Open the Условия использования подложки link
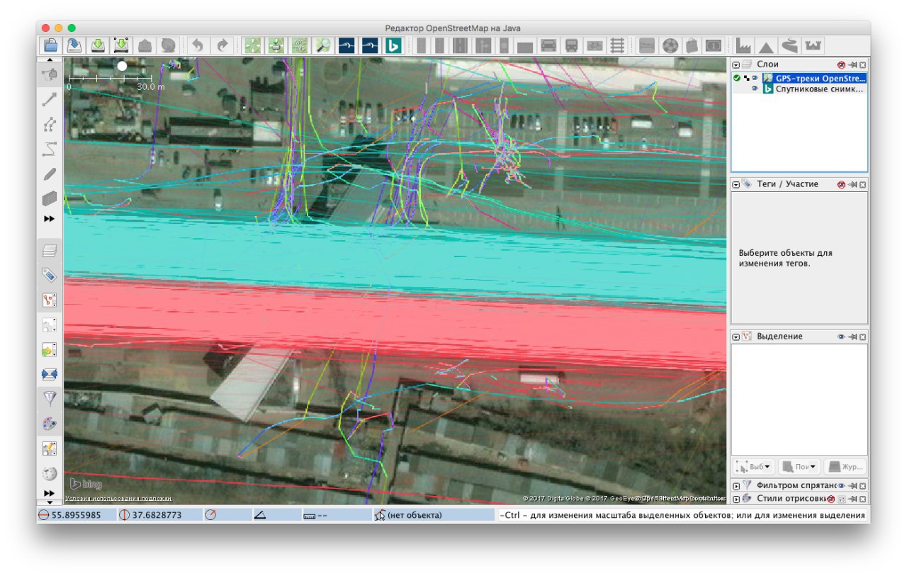Screen dimensions: 907x576 click(118, 499)
